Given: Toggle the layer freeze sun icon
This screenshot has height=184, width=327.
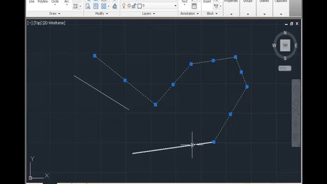Looking at the screenshot, I should coord(129,6).
